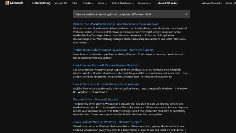Expand the Produkte dropdown menu
The width and height of the screenshot is (236, 133).
point(88,3)
